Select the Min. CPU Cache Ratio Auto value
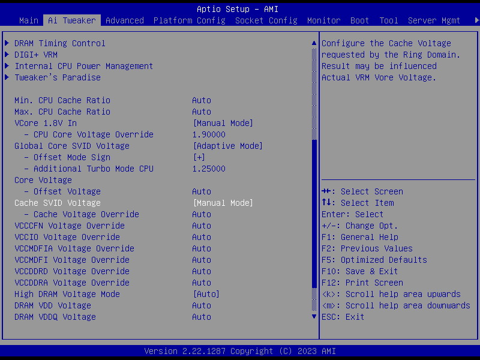This screenshot has height=360, width=480. pyautogui.click(x=202, y=100)
